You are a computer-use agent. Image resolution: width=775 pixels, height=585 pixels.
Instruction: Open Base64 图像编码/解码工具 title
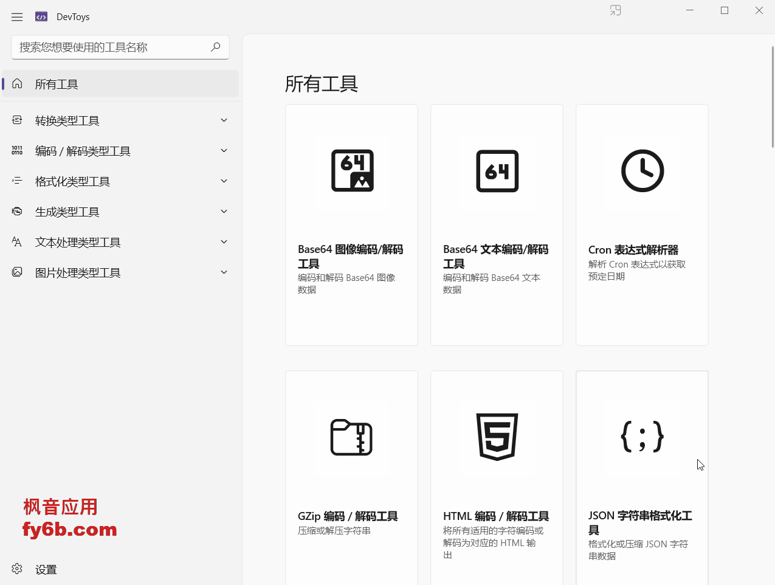click(351, 256)
